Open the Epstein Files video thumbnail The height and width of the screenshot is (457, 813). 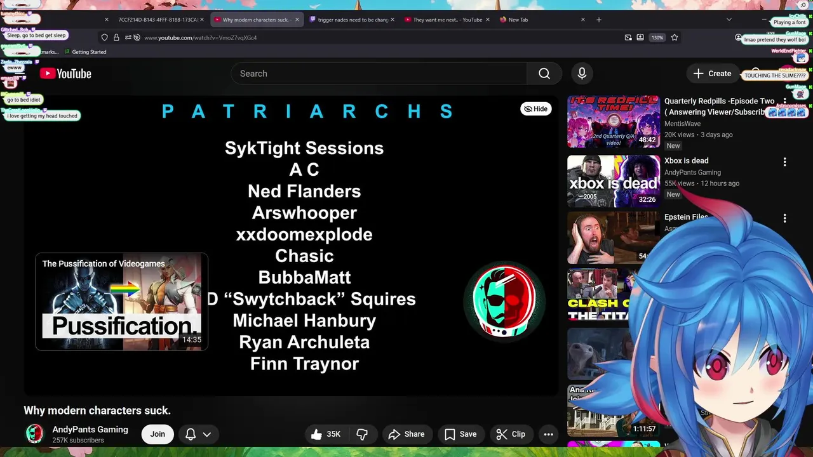614,238
